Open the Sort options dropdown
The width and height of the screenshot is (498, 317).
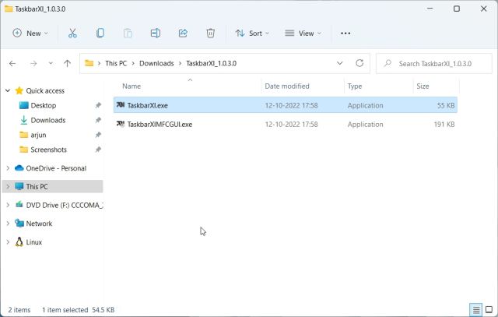click(x=252, y=33)
